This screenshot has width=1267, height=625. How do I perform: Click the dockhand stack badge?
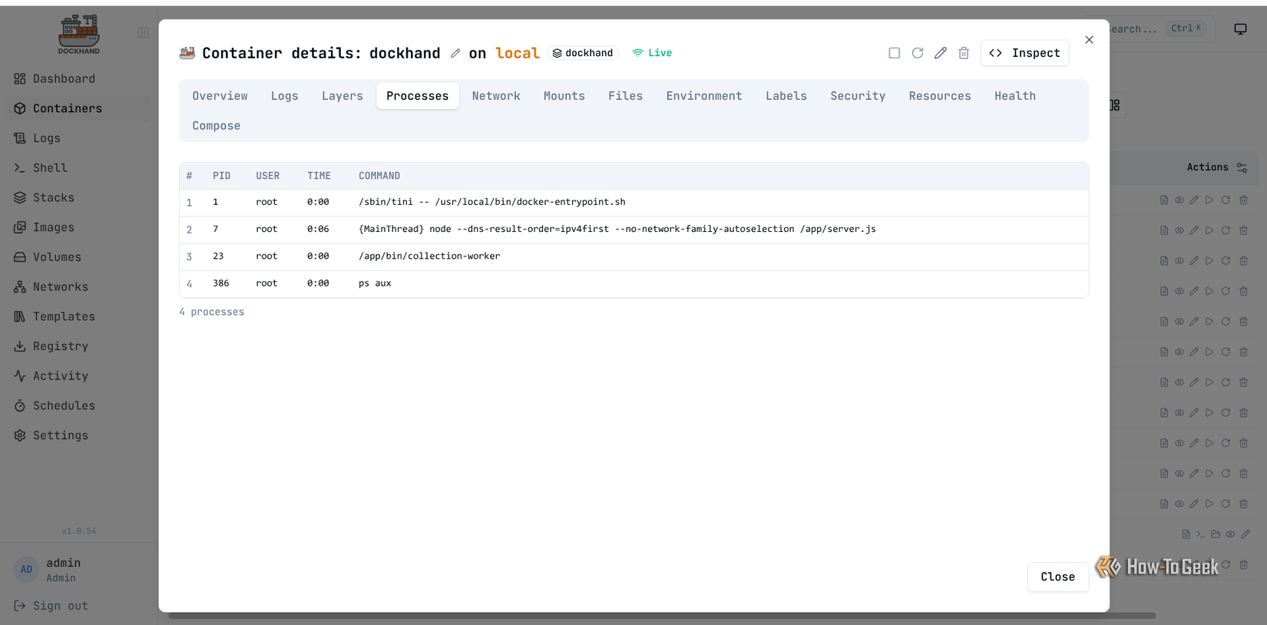583,53
